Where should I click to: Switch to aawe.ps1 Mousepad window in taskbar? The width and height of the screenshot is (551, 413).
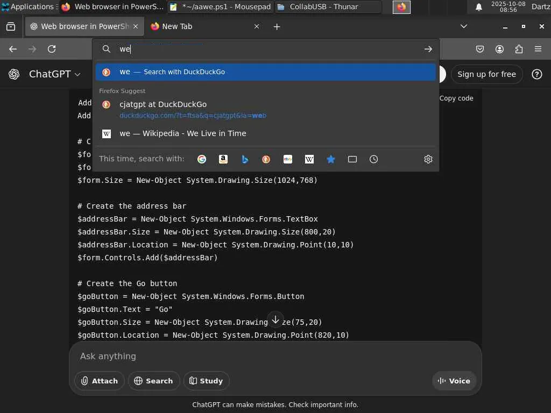(221, 6)
